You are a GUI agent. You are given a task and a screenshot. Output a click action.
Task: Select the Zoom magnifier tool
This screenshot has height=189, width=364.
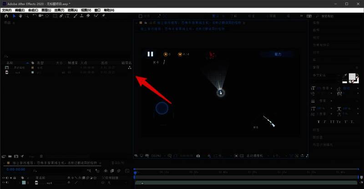tap(27, 15)
